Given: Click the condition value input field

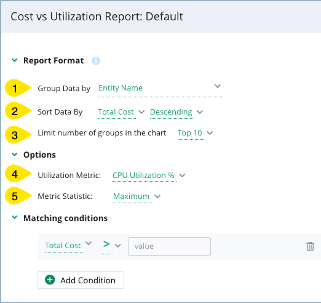Looking at the screenshot, I should pos(169,246).
